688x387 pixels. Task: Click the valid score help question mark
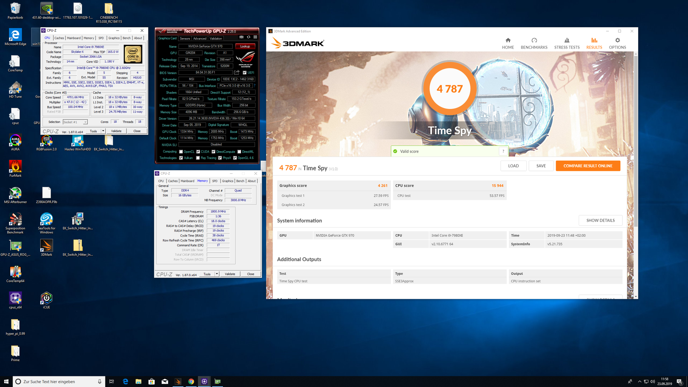[503, 151]
